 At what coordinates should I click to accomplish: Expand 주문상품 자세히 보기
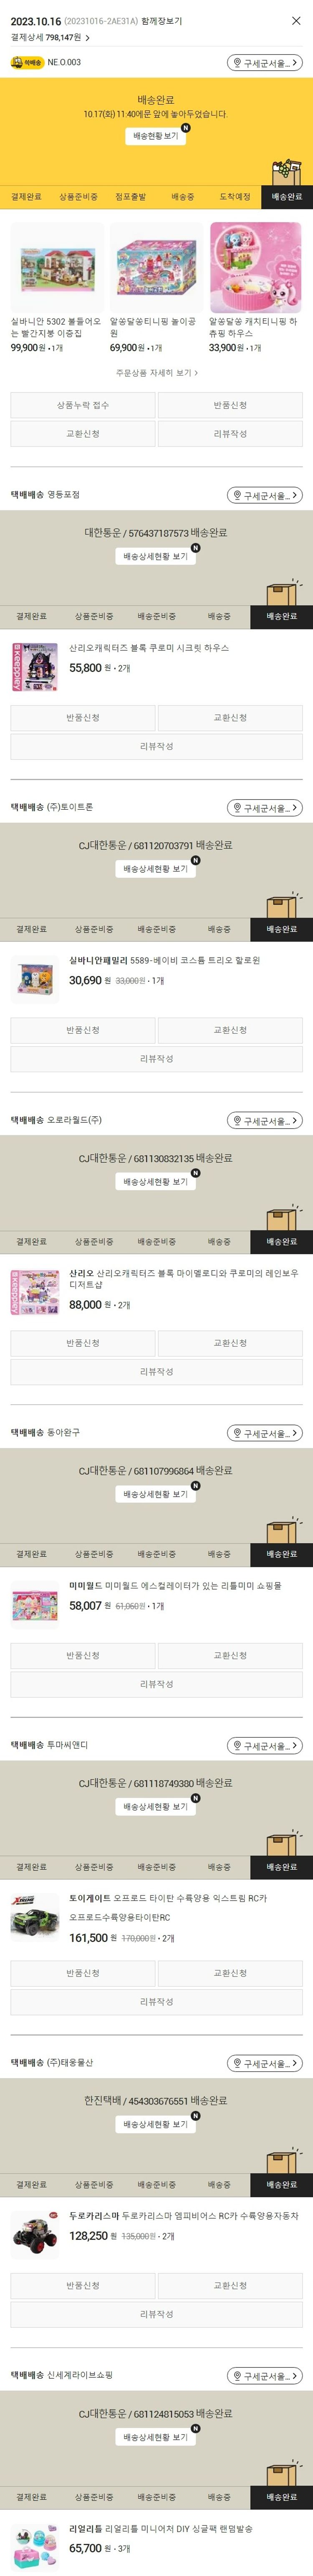pyautogui.click(x=156, y=372)
